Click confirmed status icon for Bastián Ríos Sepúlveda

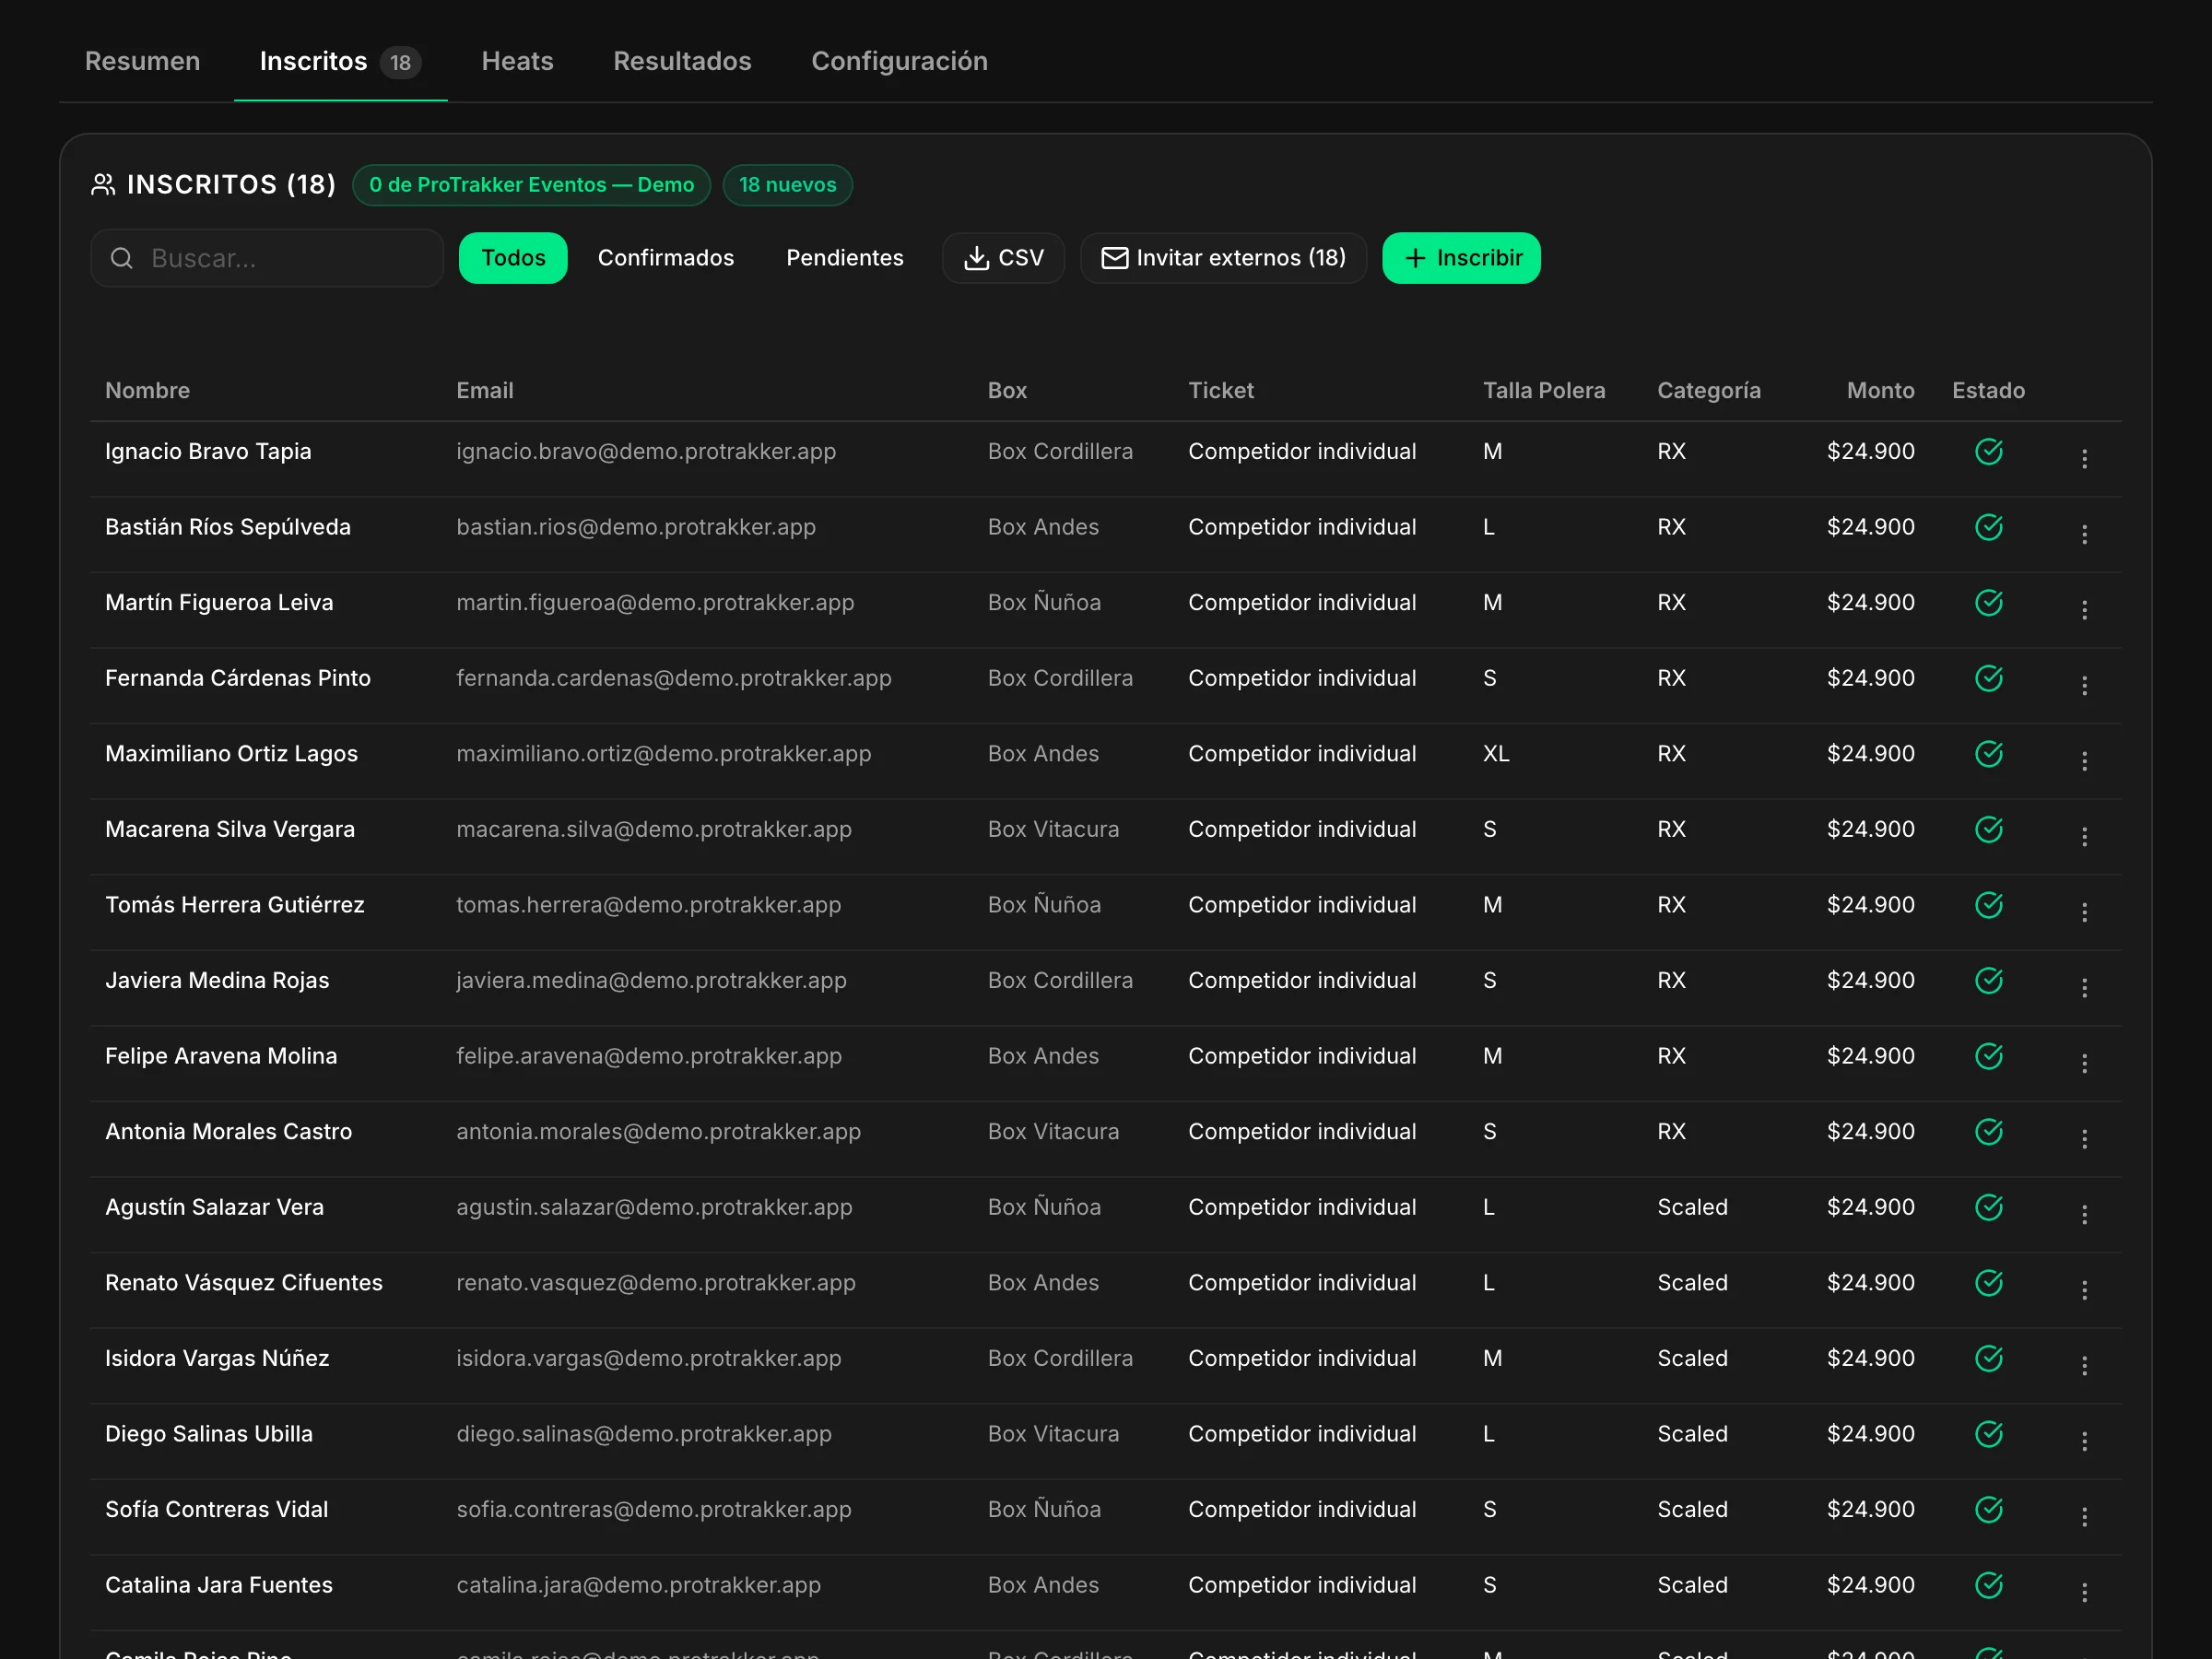click(x=1988, y=527)
